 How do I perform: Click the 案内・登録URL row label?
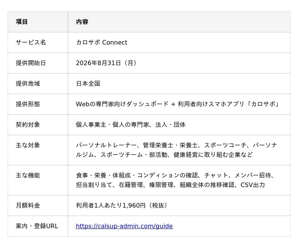(37, 226)
